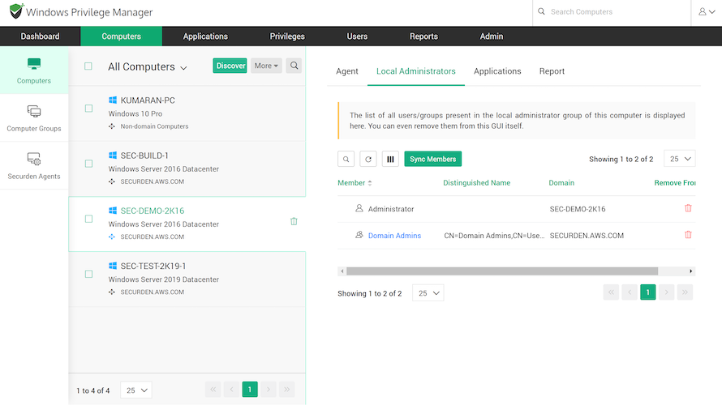
Task: Click the Sync Members button
Action: 433,159
